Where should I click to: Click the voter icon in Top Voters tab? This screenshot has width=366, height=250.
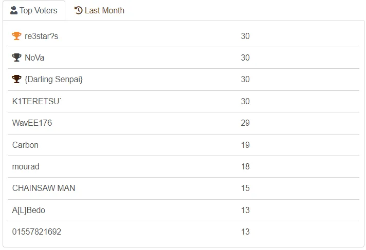pyautogui.click(x=14, y=10)
